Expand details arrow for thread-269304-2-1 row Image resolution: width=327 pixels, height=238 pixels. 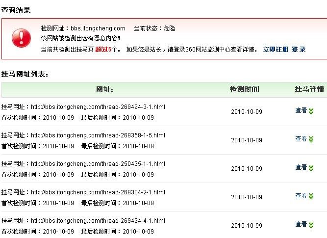pos(311,196)
